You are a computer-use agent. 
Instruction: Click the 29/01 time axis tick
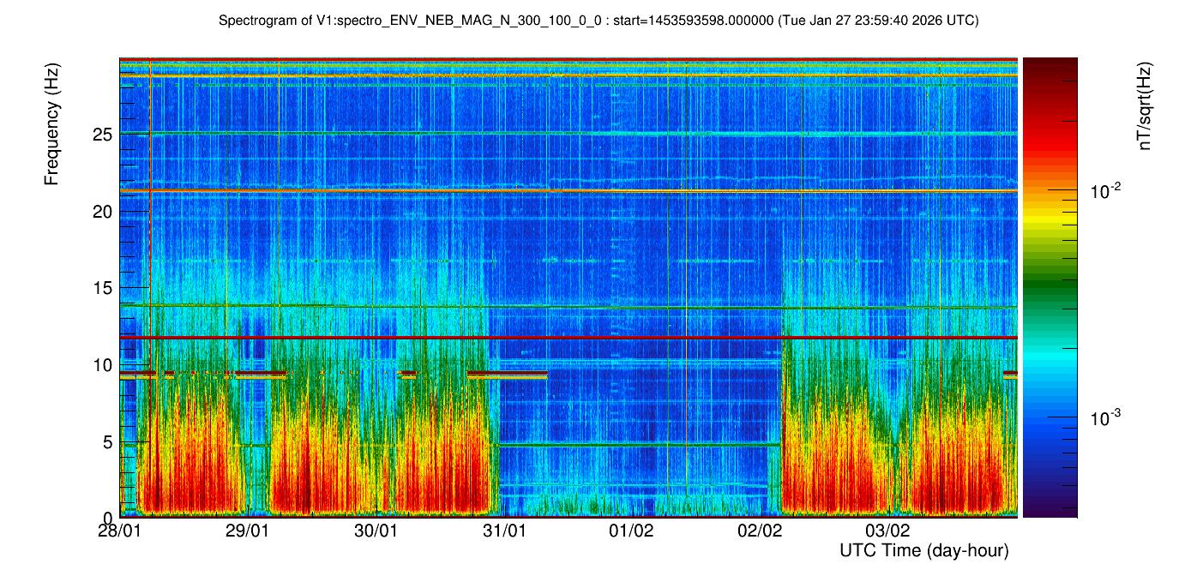(x=248, y=531)
